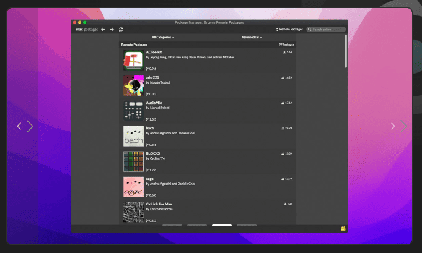Select the cage package title
422x253 pixels.
tap(149, 179)
